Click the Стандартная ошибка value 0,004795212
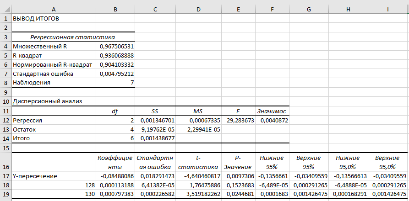409x201 pixels. (x=116, y=74)
